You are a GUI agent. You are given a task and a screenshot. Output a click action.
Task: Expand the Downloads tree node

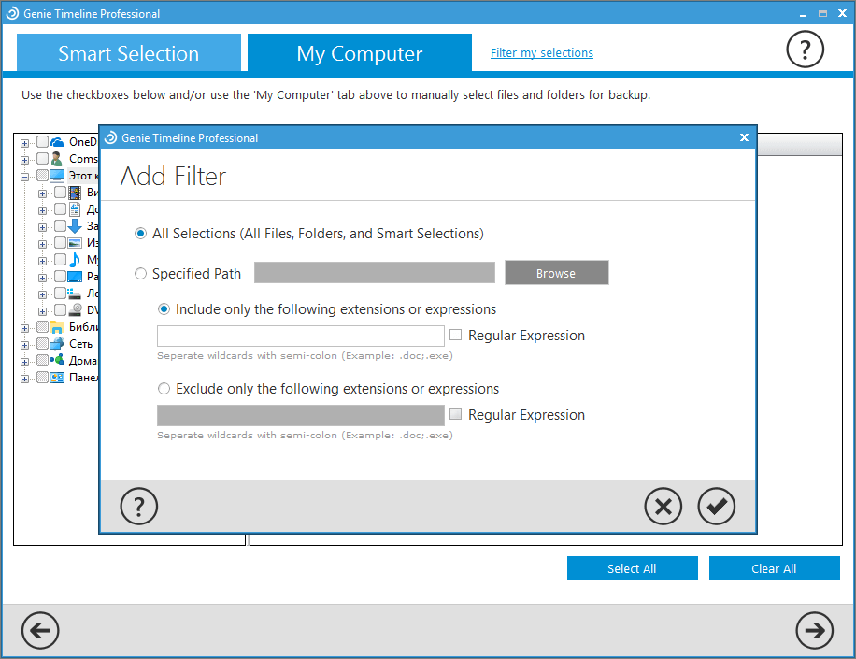click(43, 227)
